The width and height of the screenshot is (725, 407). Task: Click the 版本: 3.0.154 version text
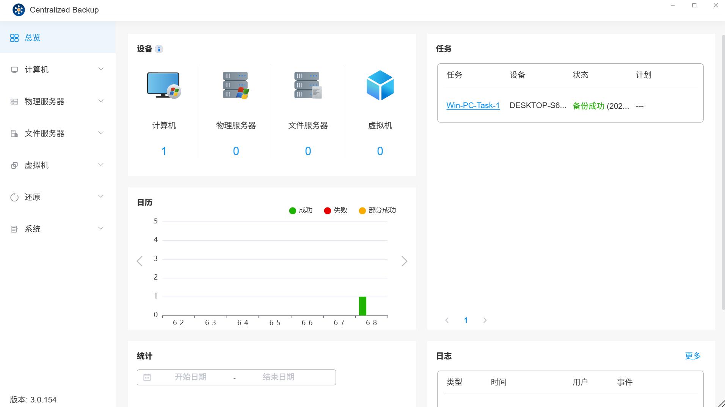[33, 400]
